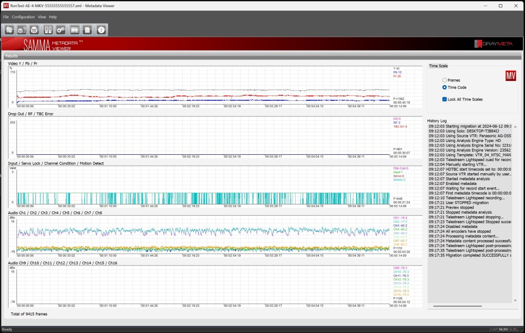The width and height of the screenshot is (525, 333).
Task: Open the Configuration menu
Action: (x=23, y=17)
